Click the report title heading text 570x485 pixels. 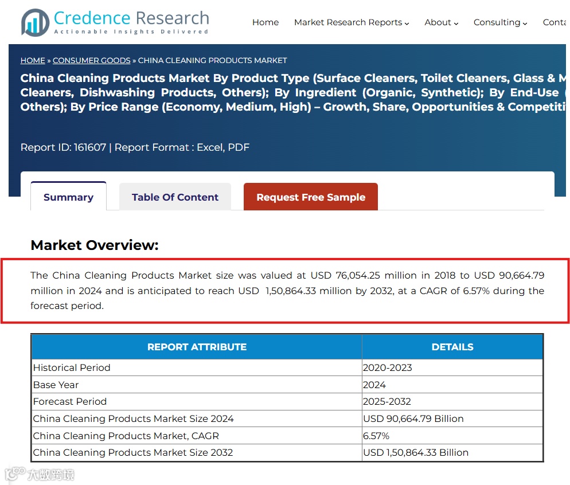click(x=293, y=92)
